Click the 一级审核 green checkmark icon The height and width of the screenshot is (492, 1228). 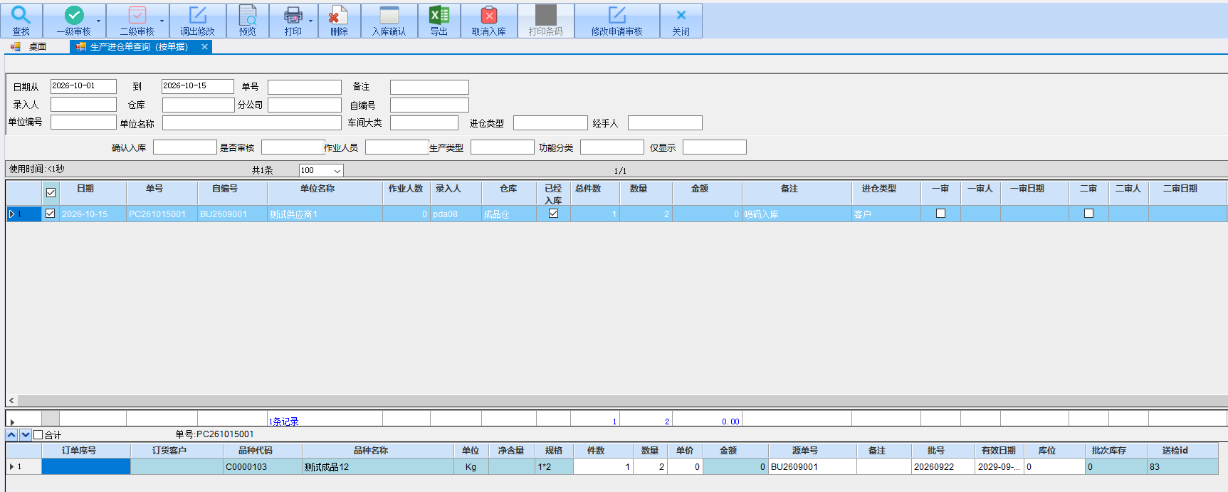coord(74,14)
